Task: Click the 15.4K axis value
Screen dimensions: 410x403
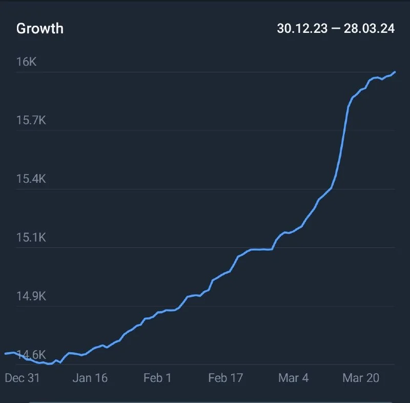Action: [x=31, y=179]
